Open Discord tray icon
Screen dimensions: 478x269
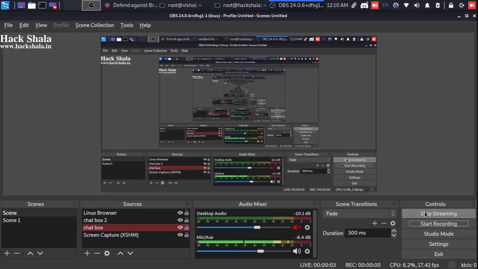[x=364, y=5]
